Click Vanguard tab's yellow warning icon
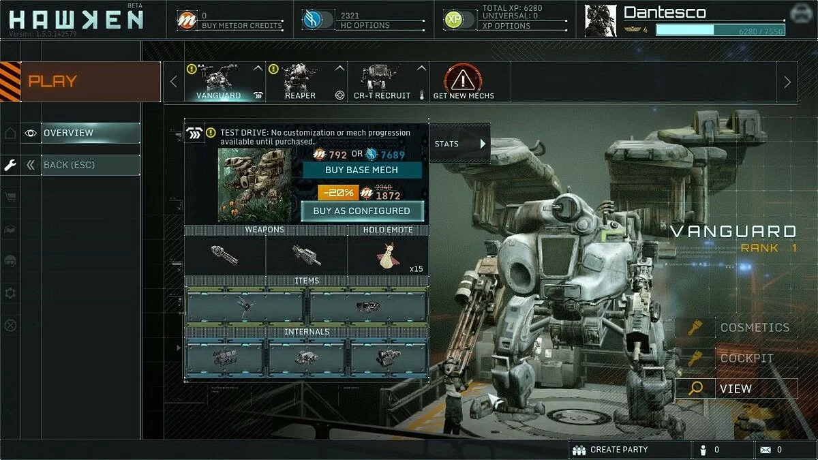The height and width of the screenshot is (460, 818). 192,69
